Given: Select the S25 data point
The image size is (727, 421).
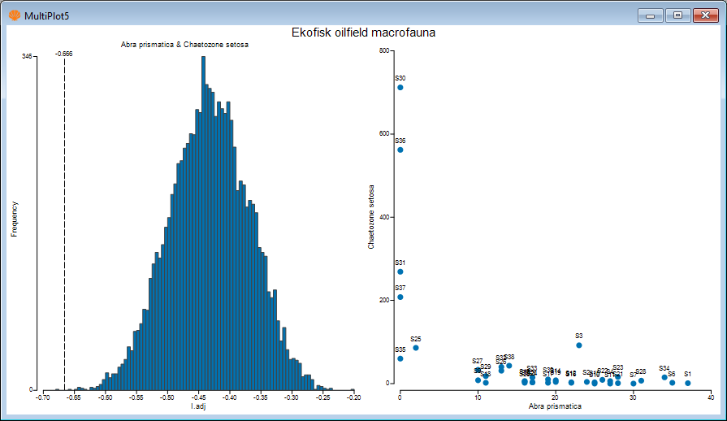Looking at the screenshot, I should pos(416,348).
